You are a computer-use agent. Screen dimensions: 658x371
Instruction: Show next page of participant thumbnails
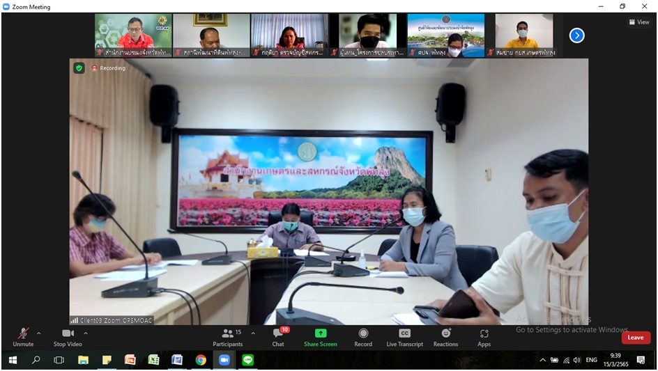[x=576, y=35]
